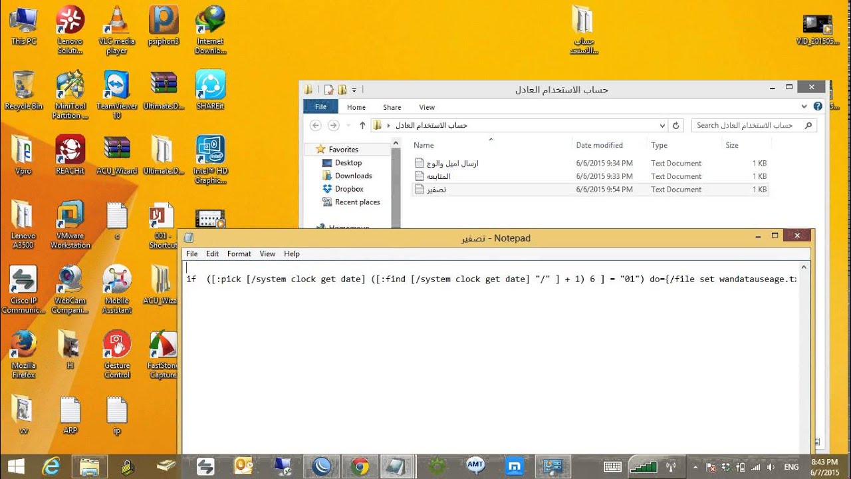Open Internet Explorer from the taskbar

[51, 466]
